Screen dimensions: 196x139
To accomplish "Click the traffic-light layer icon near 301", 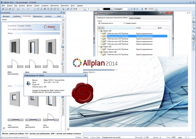I will tap(142, 9).
